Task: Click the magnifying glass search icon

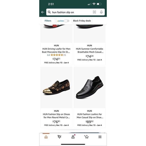Action: [49, 12]
